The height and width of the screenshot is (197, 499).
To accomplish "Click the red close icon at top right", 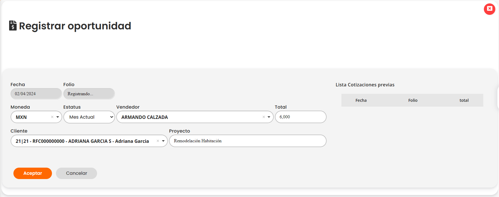I will [489, 9].
